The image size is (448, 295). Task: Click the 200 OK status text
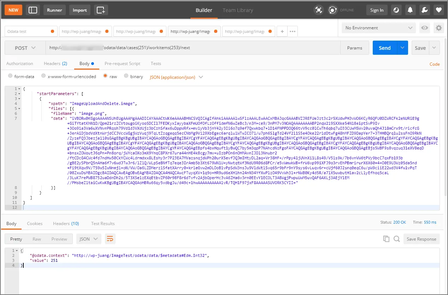coord(399,222)
